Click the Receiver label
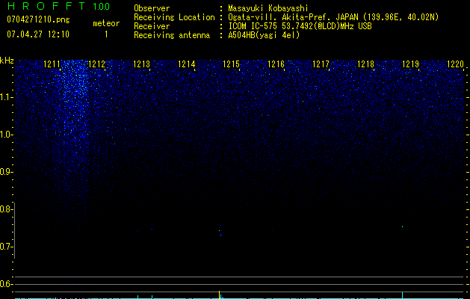The width and height of the screenshot is (470, 299). (x=152, y=26)
